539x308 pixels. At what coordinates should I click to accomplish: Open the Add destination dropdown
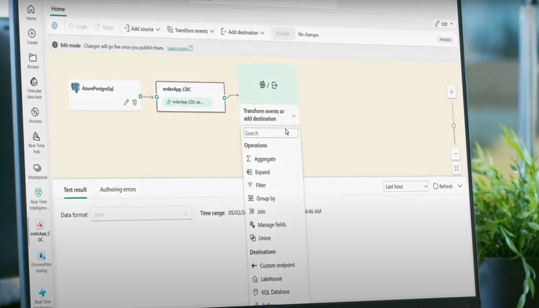click(x=242, y=32)
